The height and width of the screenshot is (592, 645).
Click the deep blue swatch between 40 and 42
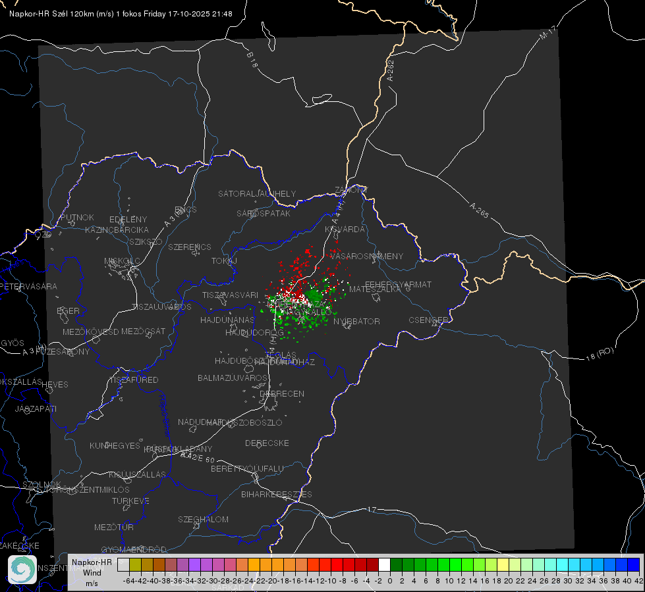[634, 564]
